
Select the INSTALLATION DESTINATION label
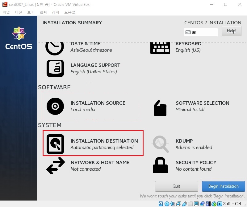[x=104, y=141]
